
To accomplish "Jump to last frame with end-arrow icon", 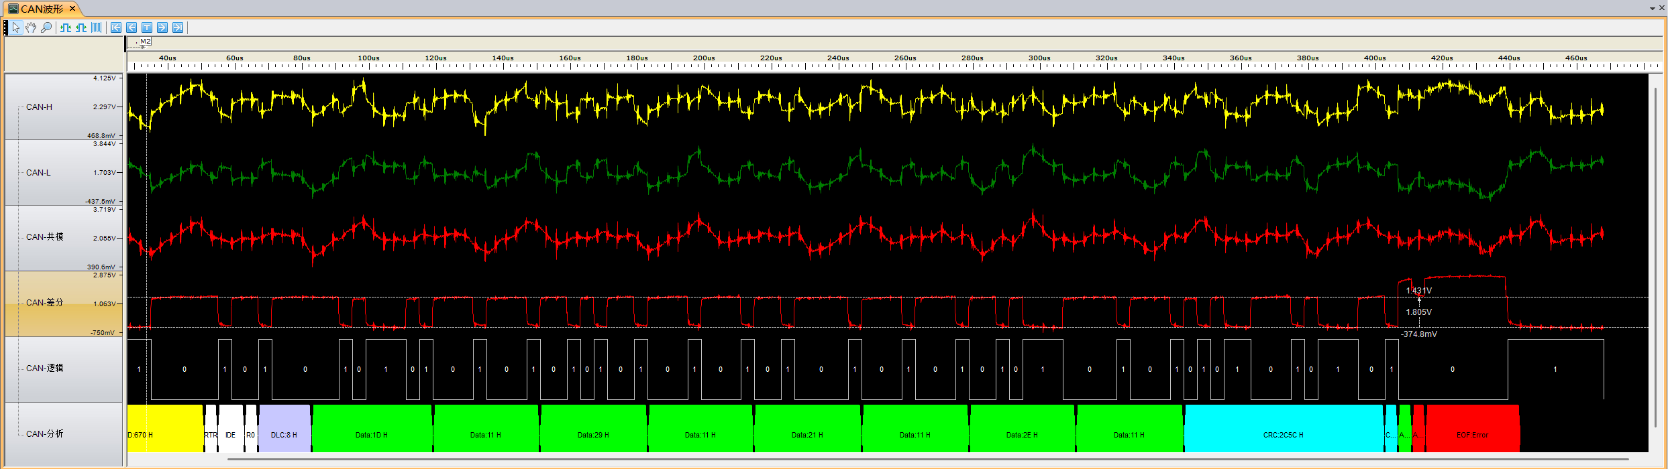I will (x=178, y=27).
